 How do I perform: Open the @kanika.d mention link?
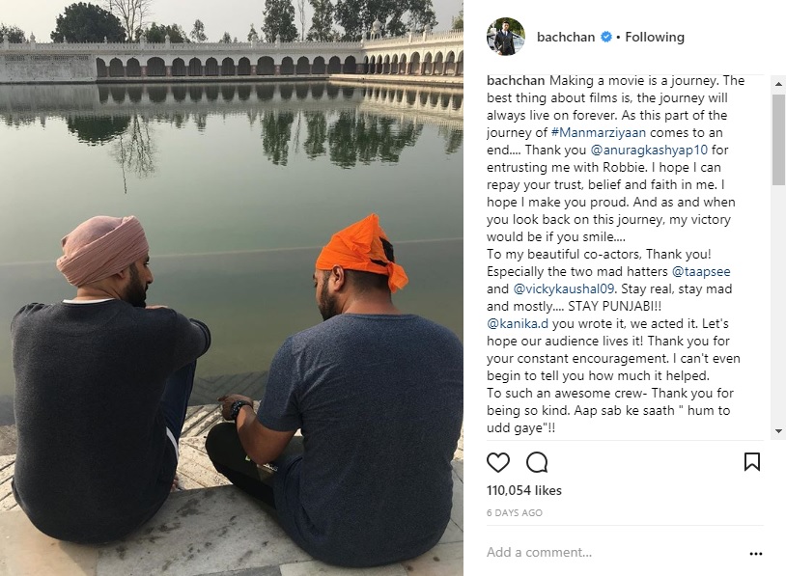tap(518, 323)
